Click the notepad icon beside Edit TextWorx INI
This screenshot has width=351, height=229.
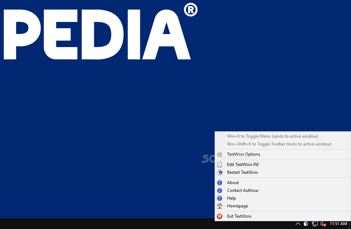(220, 165)
